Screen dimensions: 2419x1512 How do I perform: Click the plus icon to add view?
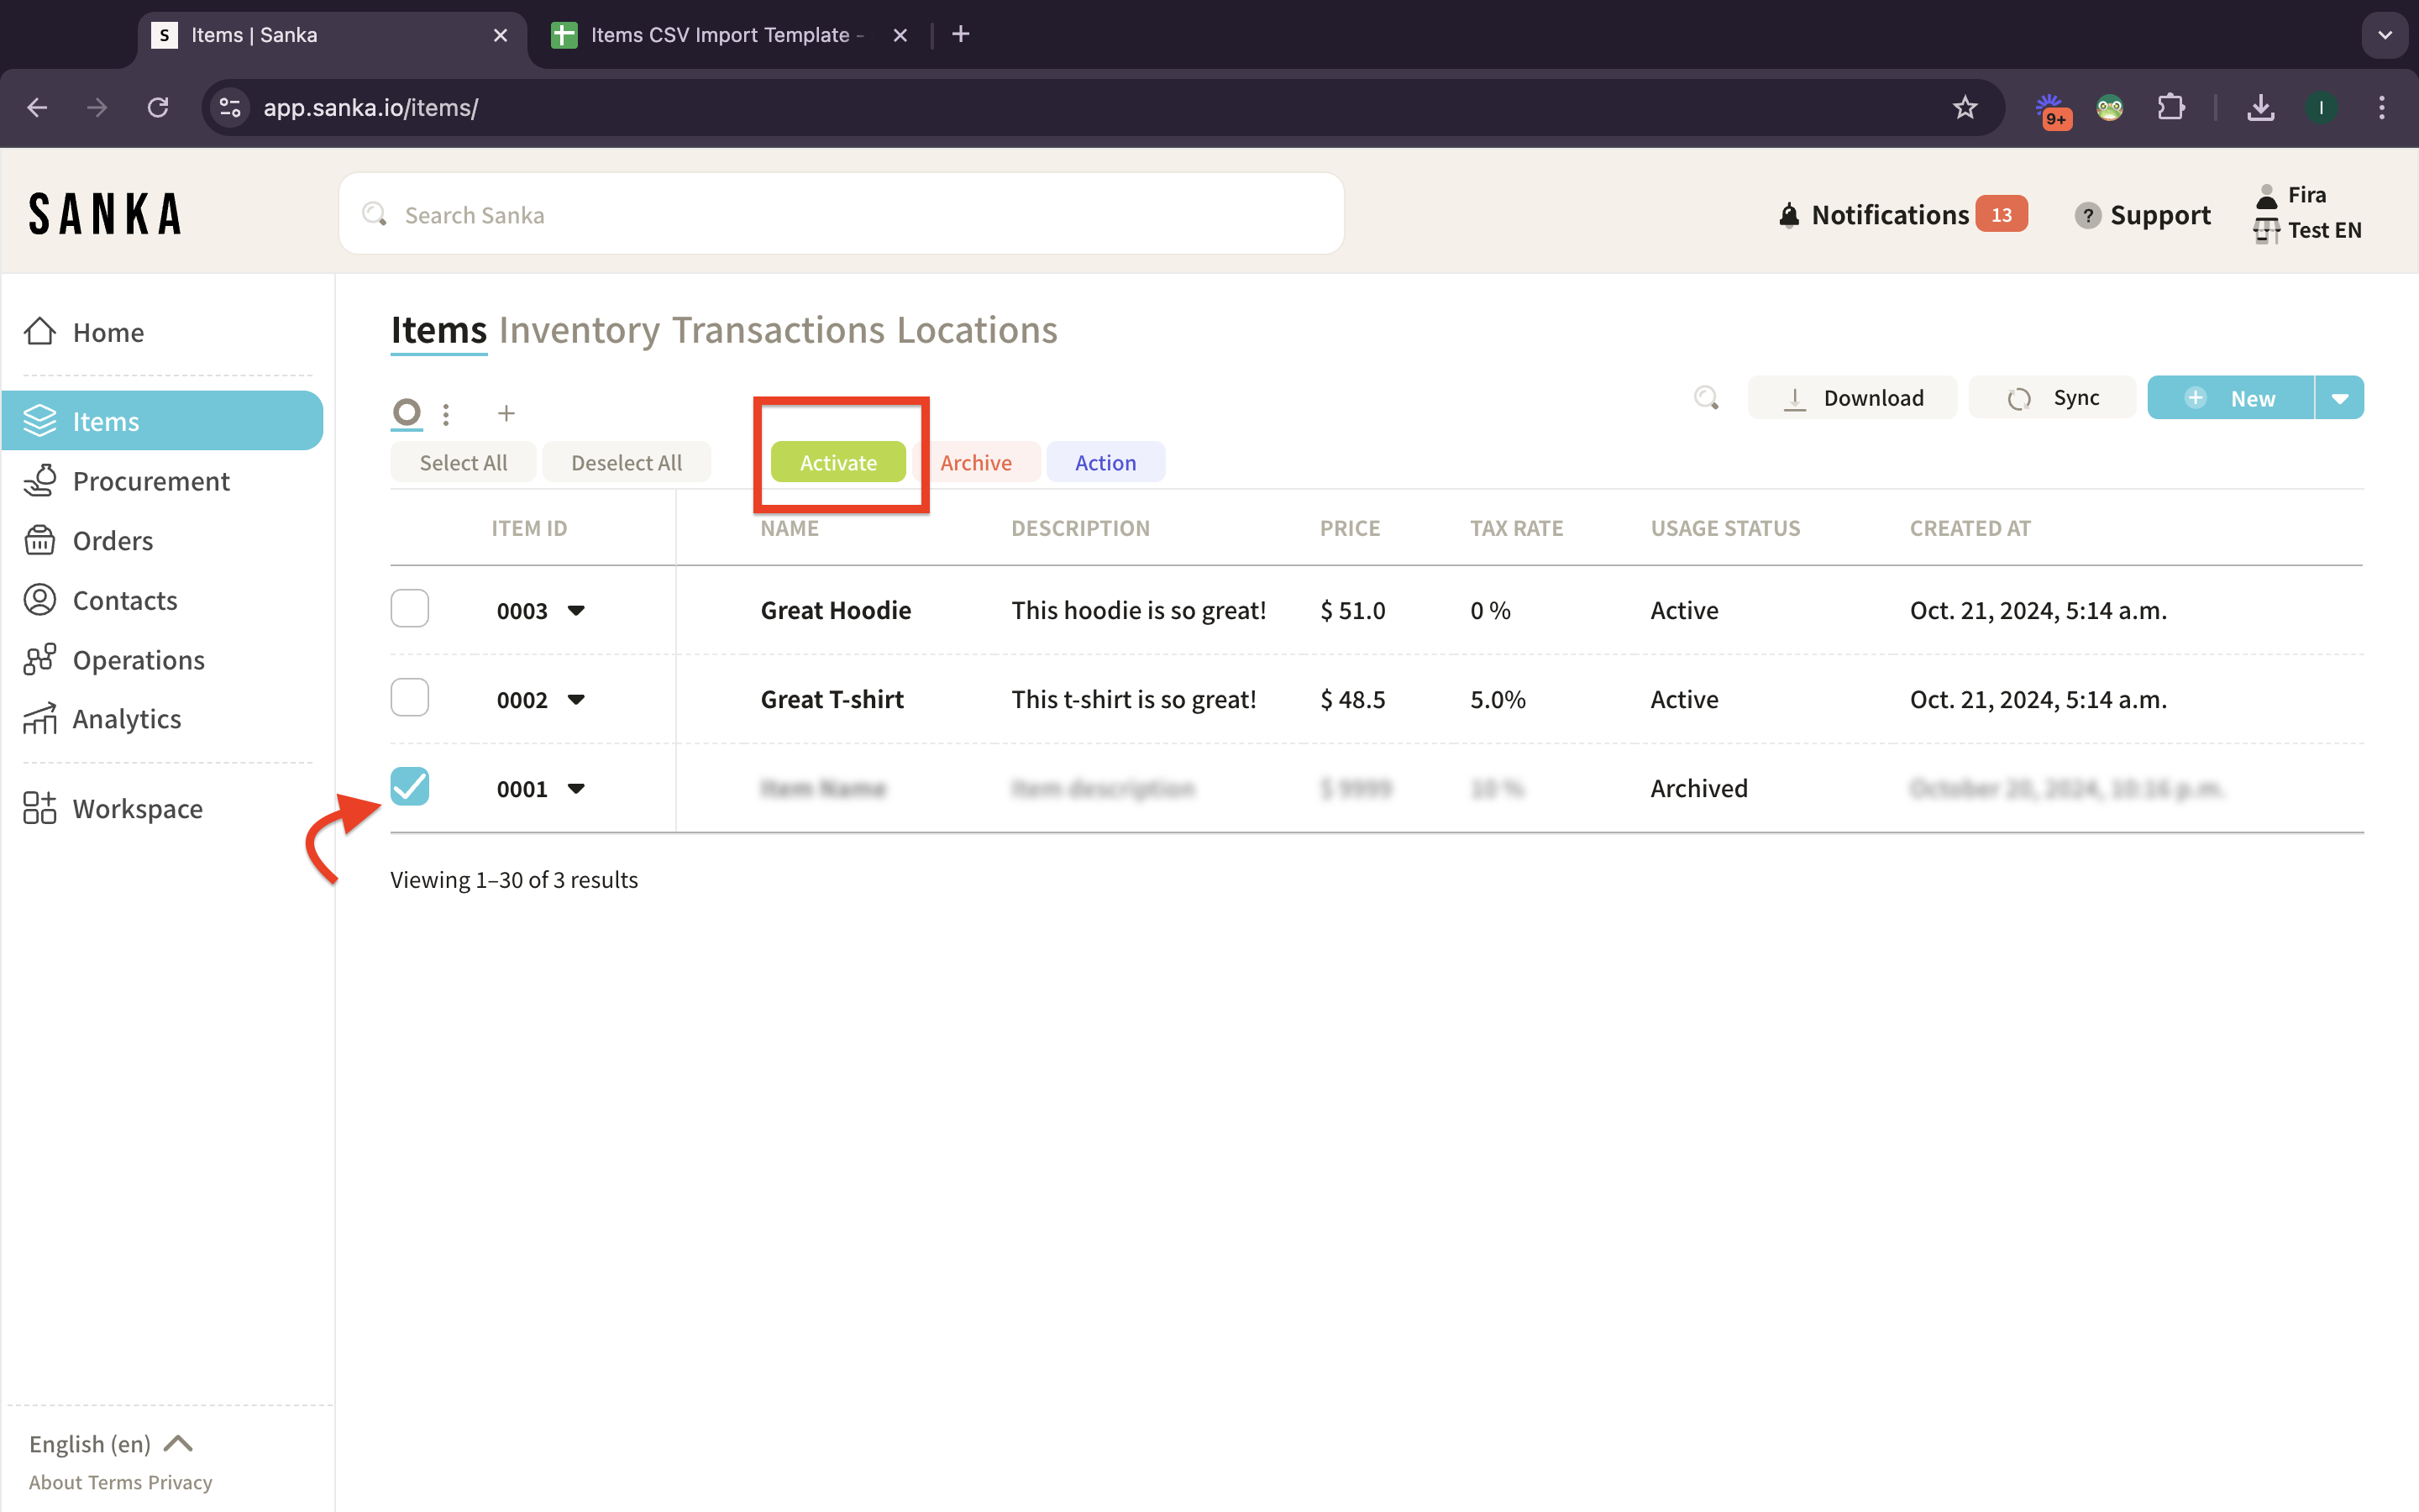pyautogui.click(x=506, y=413)
